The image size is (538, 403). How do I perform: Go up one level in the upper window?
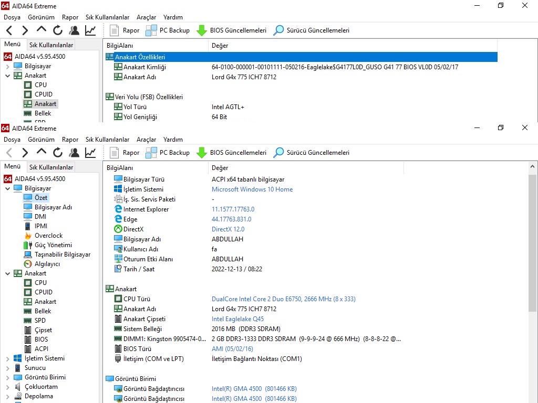tap(41, 30)
